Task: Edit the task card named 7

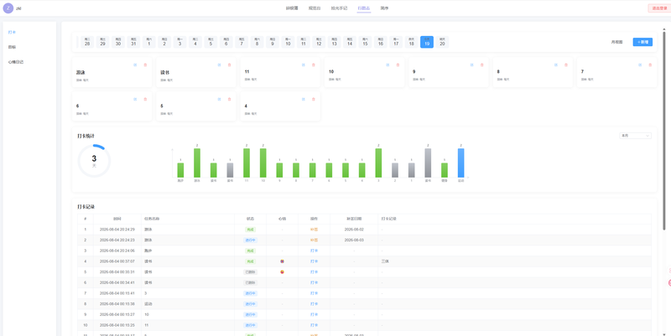Action: [x=640, y=65]
